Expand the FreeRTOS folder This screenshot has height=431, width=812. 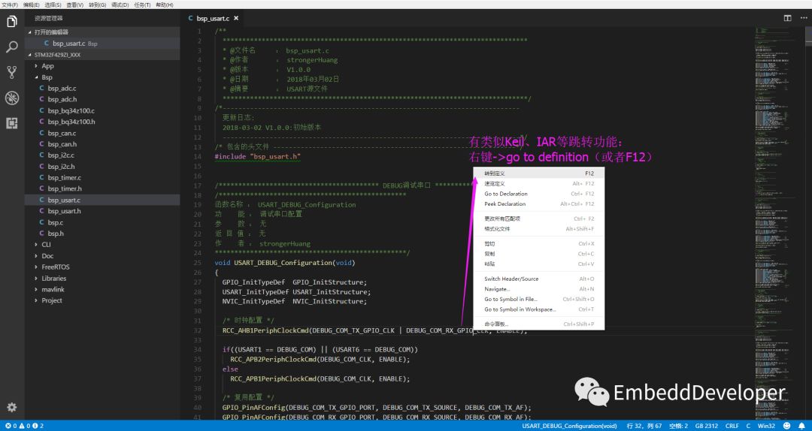coord(102,267)
